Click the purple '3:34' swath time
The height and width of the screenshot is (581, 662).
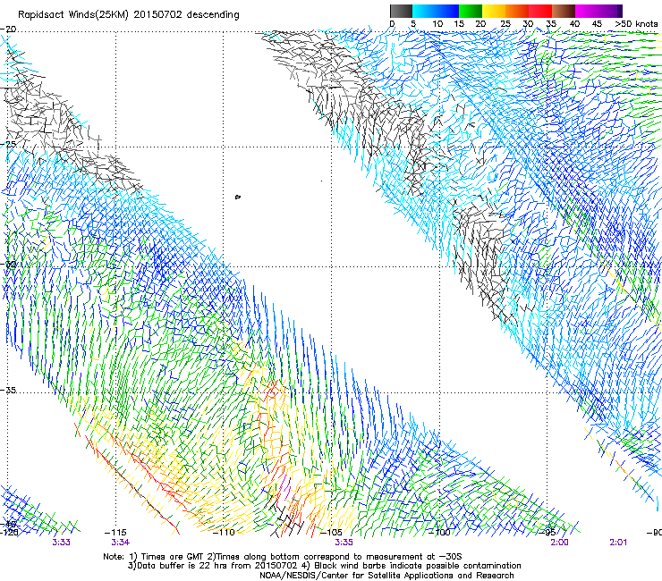121,543
